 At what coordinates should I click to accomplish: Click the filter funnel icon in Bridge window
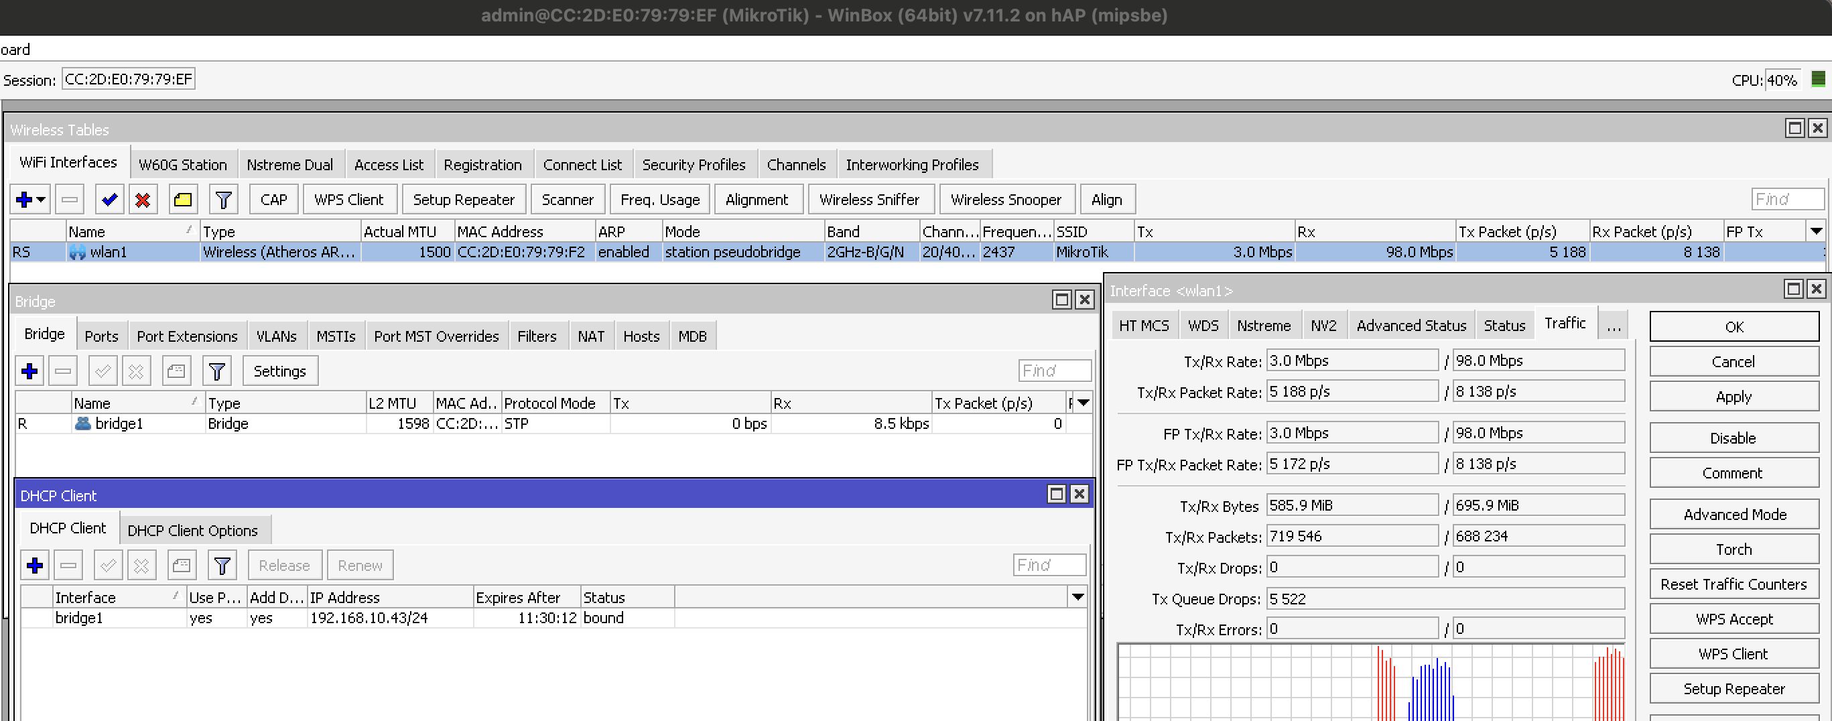tap(217, 371)
